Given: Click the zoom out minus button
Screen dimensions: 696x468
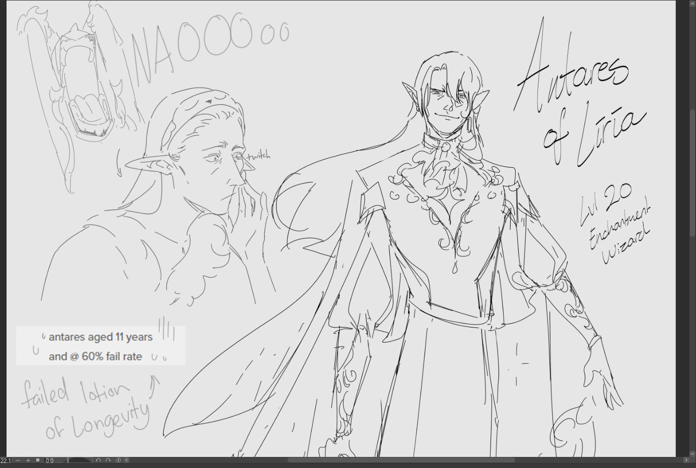Looking at the screenshot, I should click(x=18, y=460).
